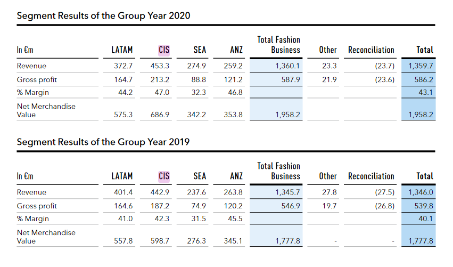Select LATAM revenue 372.7 in 2020 table
453x267 pixels.
[x=123, y=66]
